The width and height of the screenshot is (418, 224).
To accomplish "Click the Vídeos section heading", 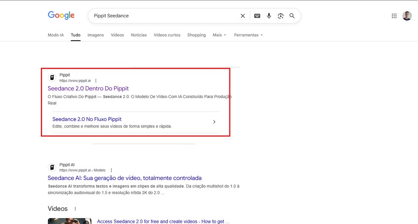I will tap(58, 209).
